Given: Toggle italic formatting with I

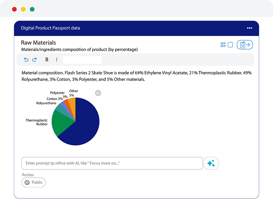Looking at the screenshot, I should (x=57, y=60).
